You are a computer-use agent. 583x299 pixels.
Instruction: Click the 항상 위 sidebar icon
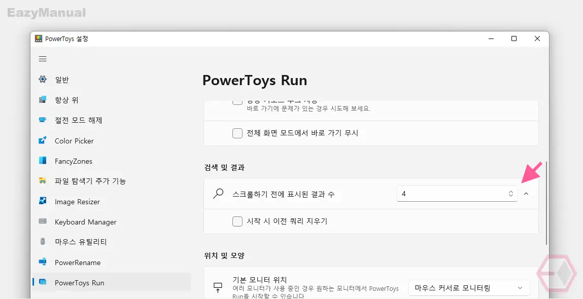coord(43,99)
